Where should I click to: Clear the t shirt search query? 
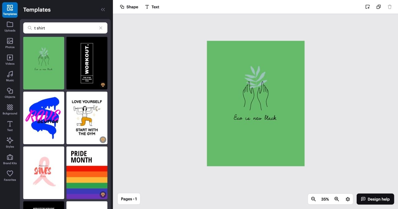click(101, 28)
